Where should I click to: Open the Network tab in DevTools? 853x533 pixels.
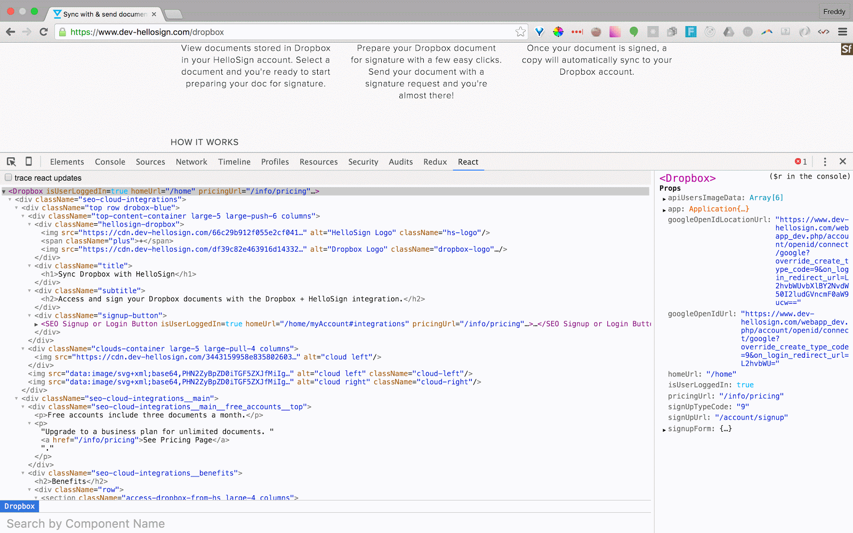(x=191, y=162)
